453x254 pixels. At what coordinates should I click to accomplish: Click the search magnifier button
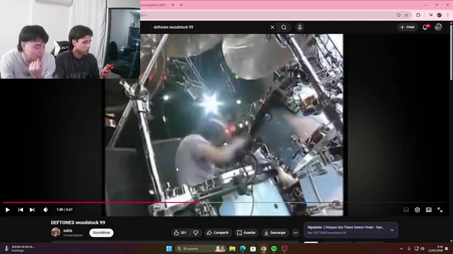pyautogui.click(x=284, y=27)
